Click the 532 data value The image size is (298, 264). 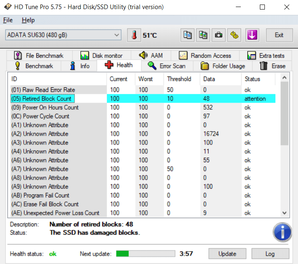pyautogui.click(x=208, y=108)
